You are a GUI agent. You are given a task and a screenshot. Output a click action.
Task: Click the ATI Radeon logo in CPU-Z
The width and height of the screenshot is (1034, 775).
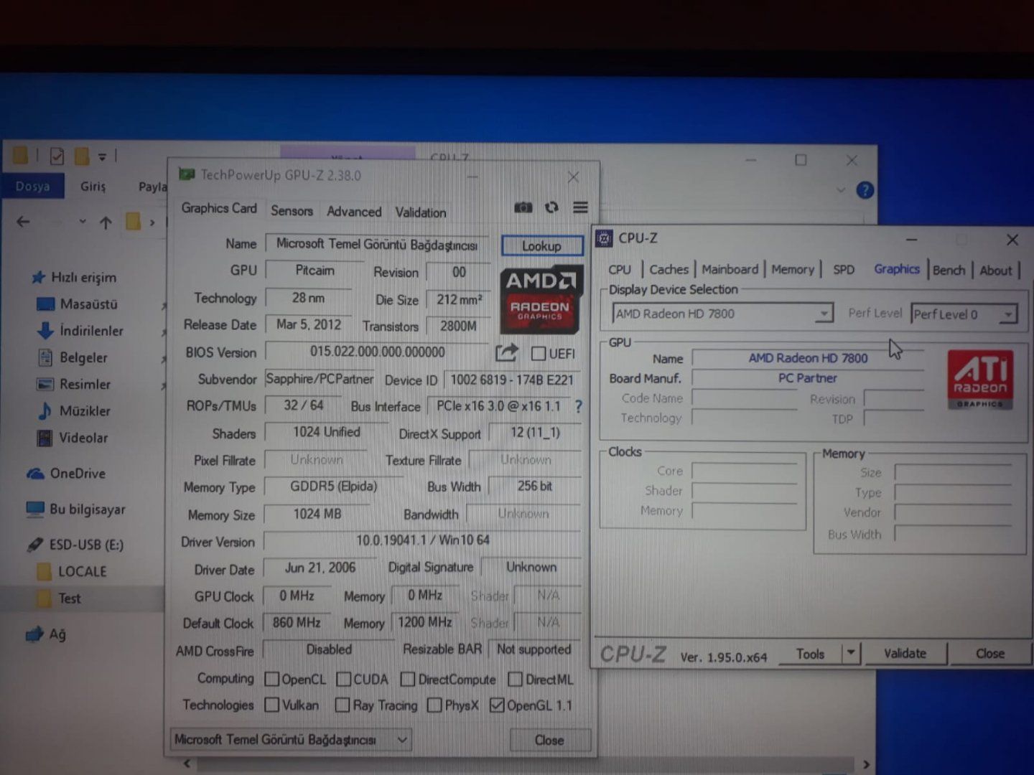pyautogui.click(x=980, y=380)
